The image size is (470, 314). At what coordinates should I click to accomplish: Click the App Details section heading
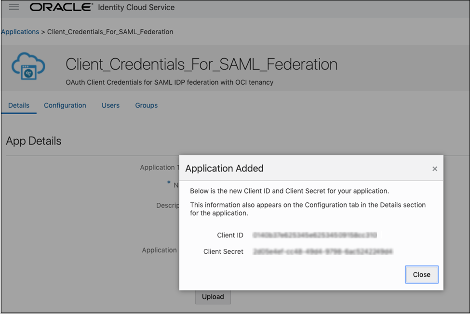click(x=33, y=141)
